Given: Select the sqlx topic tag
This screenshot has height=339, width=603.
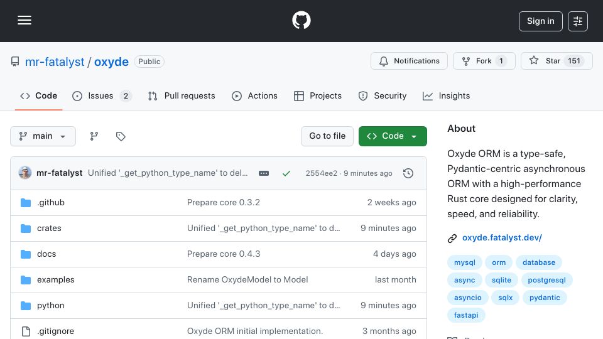Looking at the screenshot, I should click(x=505, y=298).
